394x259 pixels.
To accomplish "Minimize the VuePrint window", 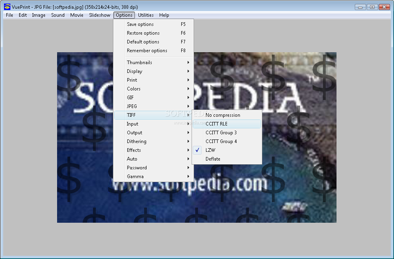I will [360, 7].
